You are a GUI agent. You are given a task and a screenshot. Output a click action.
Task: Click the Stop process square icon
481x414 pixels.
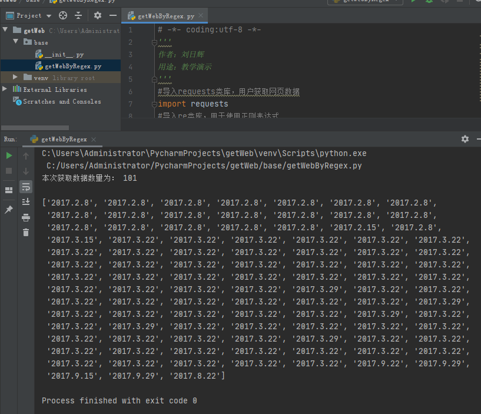click(x=9, y=171)
